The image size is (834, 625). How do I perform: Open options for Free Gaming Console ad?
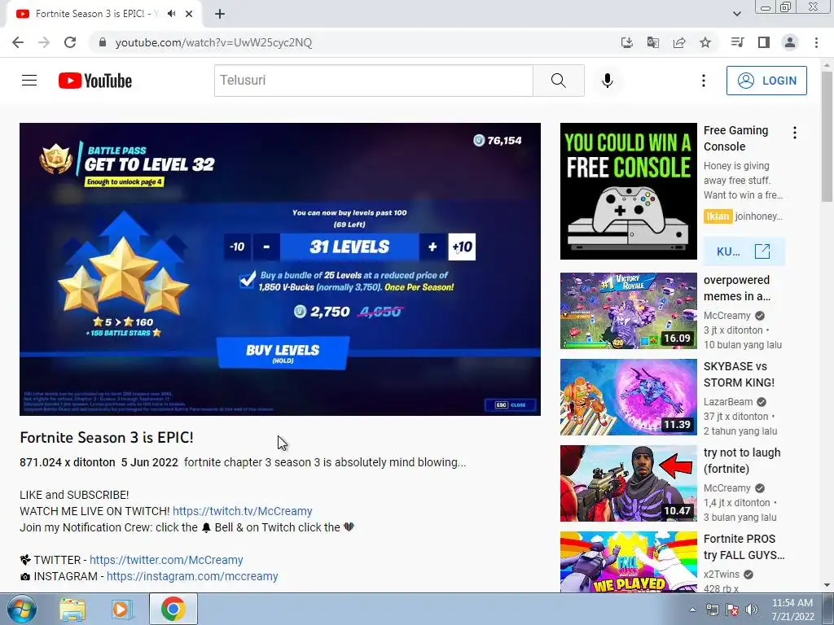[795, 133]
